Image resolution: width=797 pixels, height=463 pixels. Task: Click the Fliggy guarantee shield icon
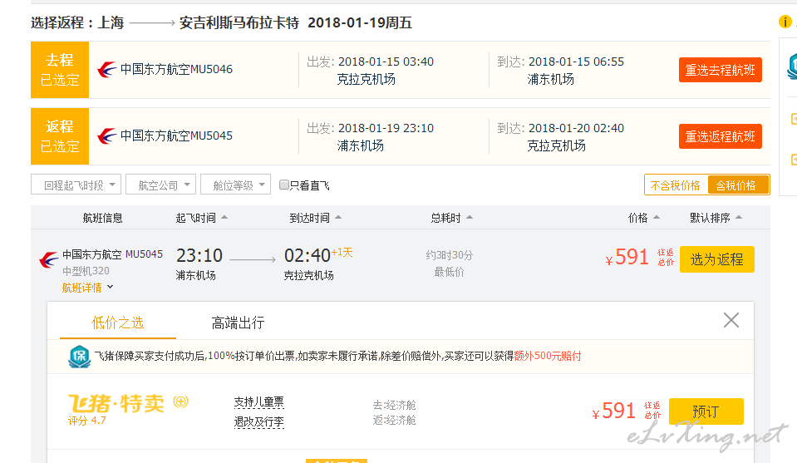tap(80, 357)
